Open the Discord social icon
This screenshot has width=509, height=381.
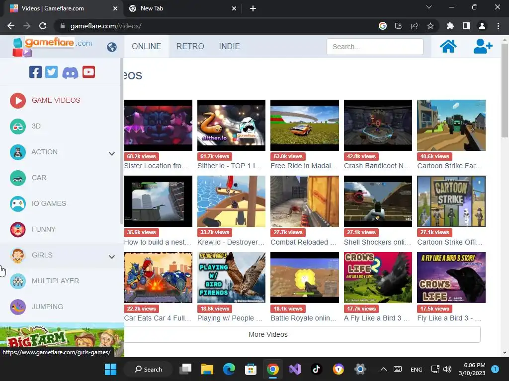pos(70,72)
